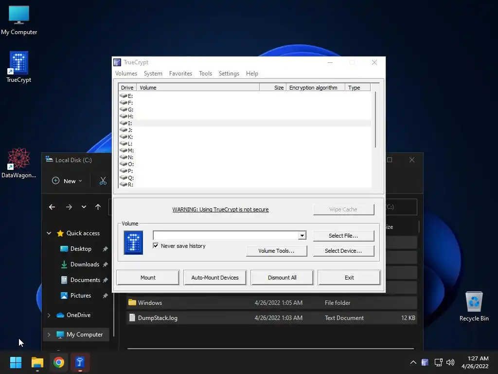Viewport: 498px width, 374px height.
Task: Open the TrueCrypt is not secure warning link
Action: (220, 209)
